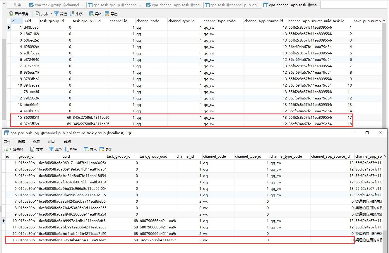389x253 pixels.
Task: Expand 文本 dropdown arrow in top toolbar
Action: tap(51, 14)
